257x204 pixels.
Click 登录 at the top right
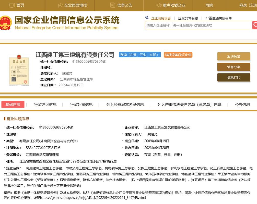coord(243,5)
